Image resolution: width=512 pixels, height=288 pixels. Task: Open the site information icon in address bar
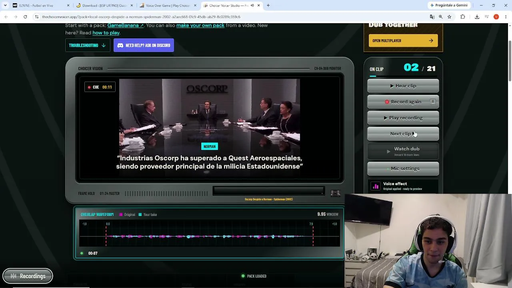[x=37, y=17]
